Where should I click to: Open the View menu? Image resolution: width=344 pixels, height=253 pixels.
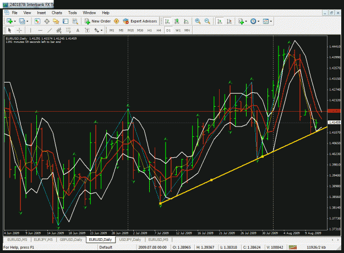[x=27, y=13]
